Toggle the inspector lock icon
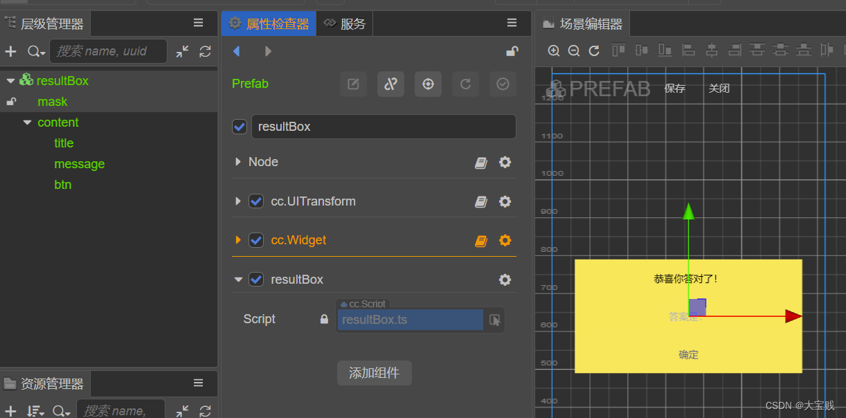The image size is (846, 418). 512,51
